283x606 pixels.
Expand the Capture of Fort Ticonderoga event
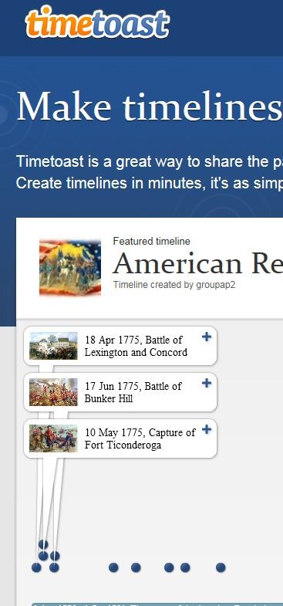point(207,429)
